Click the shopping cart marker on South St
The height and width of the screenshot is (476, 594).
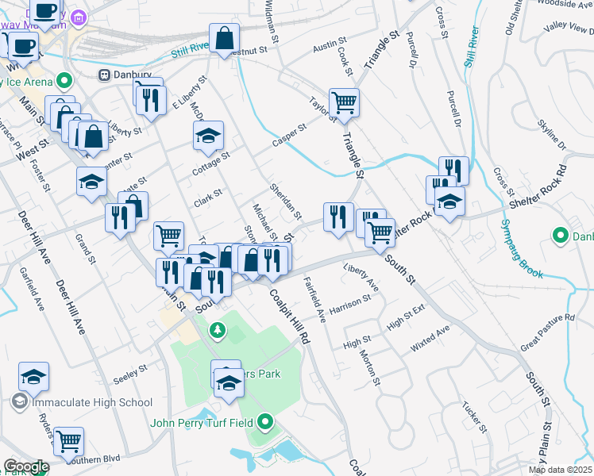380,232
